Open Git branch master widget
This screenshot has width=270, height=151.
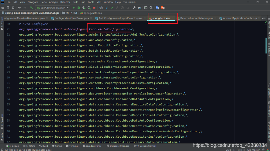pos(253,150)
